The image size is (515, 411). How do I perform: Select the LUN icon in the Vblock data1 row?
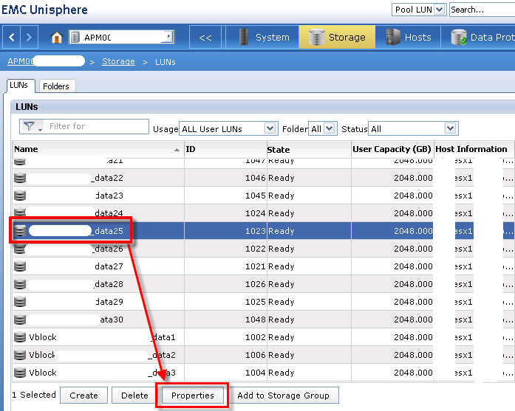pos(20,337)
